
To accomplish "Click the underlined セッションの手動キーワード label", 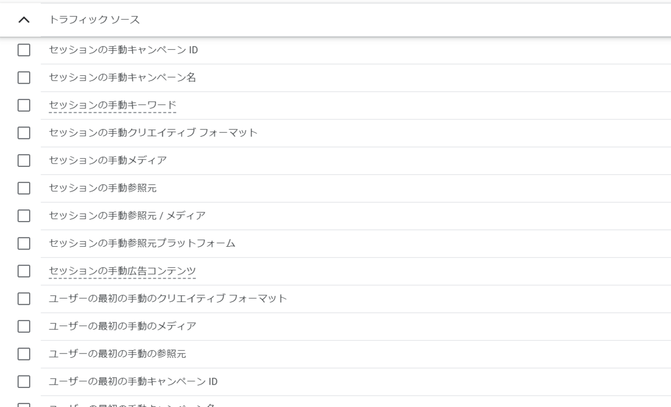I will (112, 105).
